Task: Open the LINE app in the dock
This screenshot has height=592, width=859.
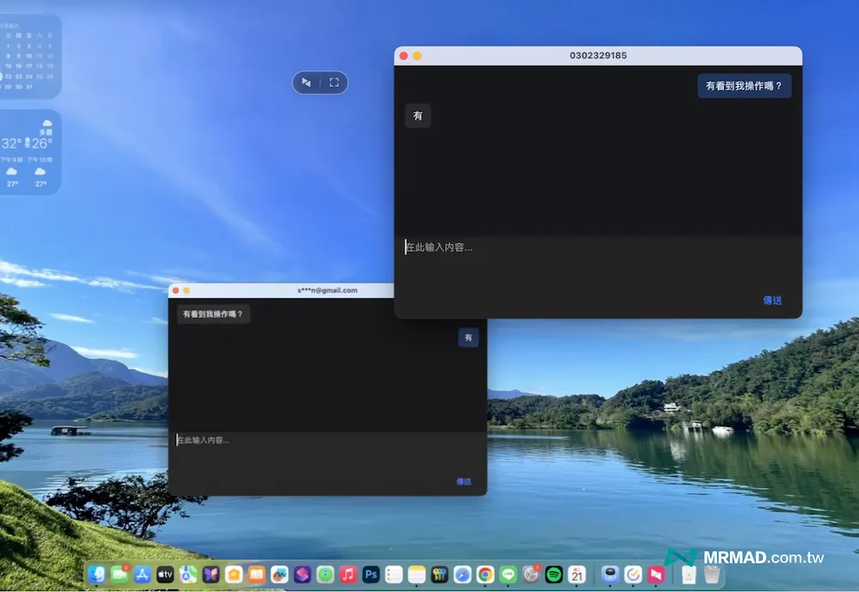Action: [508, 575]
